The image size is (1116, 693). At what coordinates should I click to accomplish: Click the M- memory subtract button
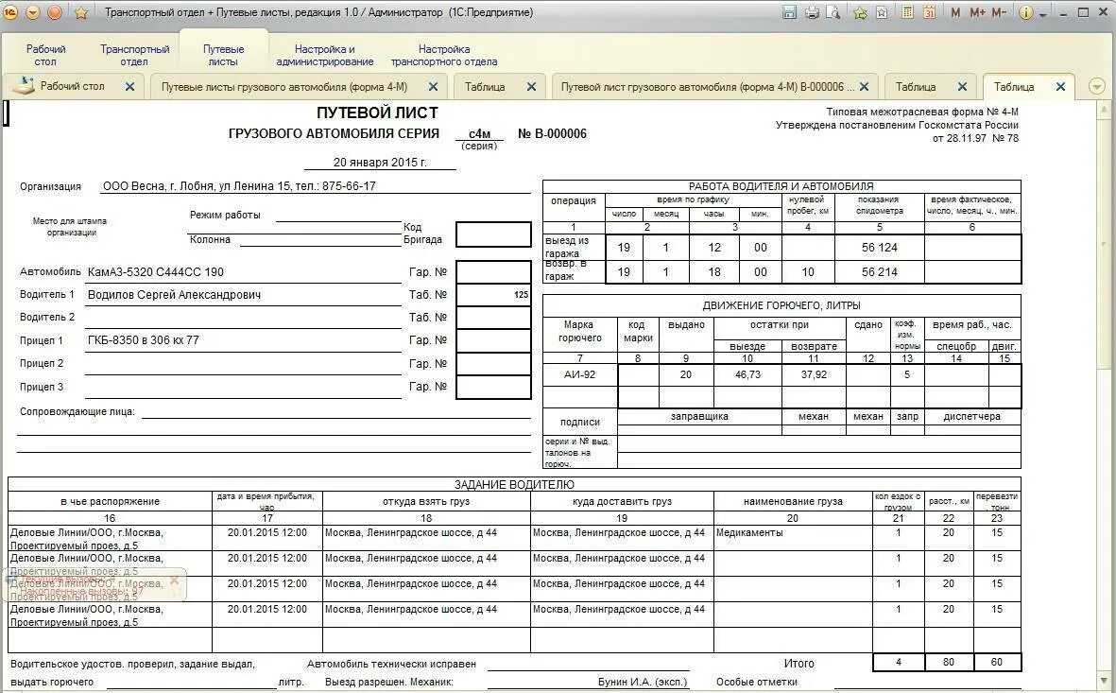[x=999, y=12]
